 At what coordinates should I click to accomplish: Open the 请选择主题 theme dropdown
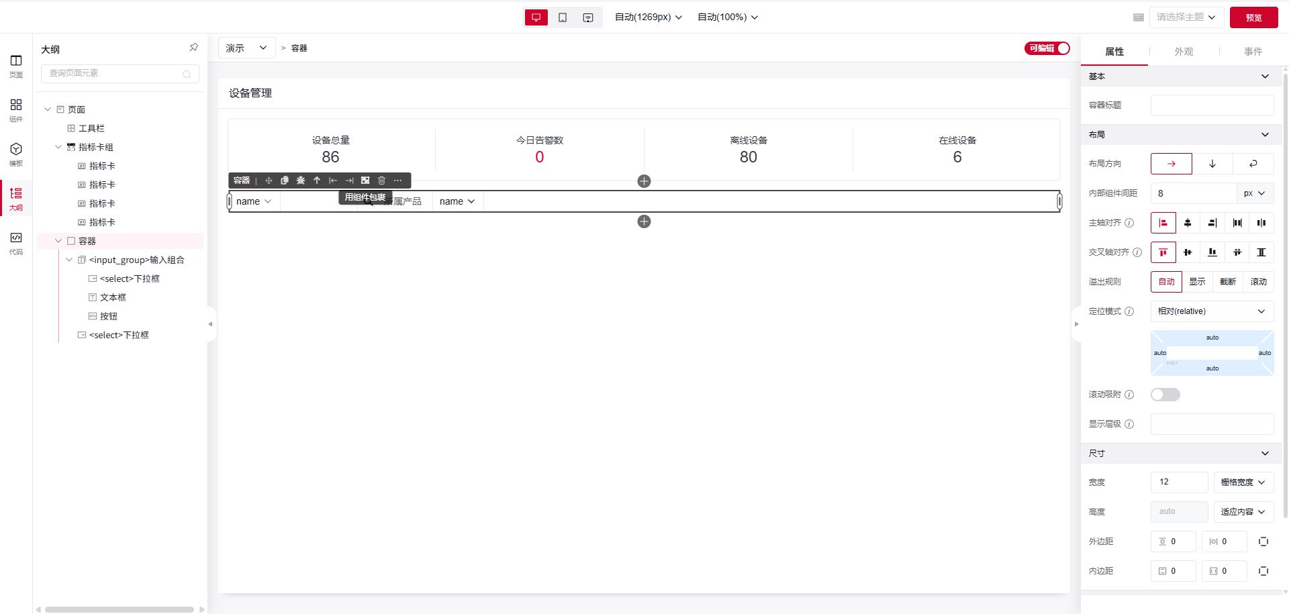click(1186, 17)
